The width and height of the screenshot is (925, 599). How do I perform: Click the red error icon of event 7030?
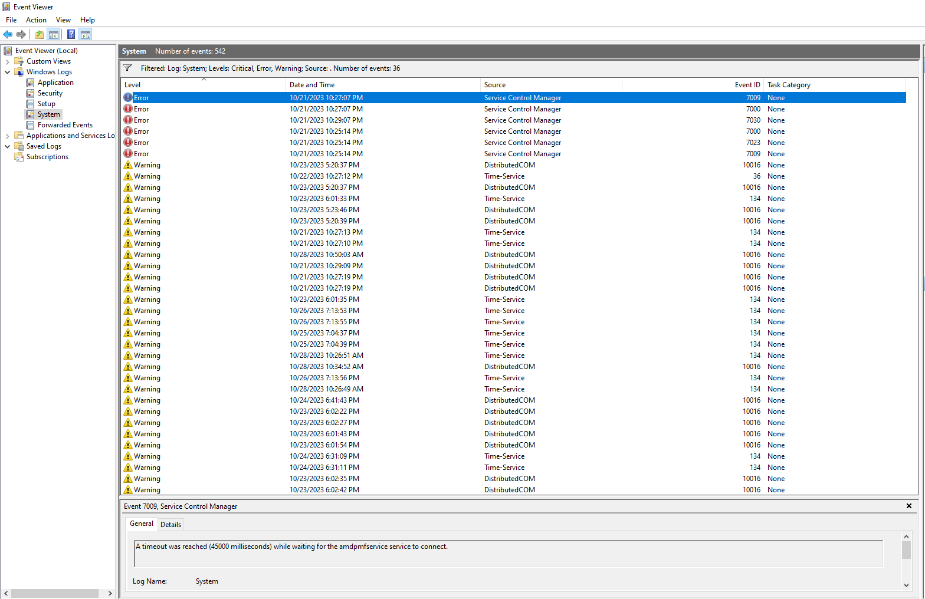tap(128, 120)
